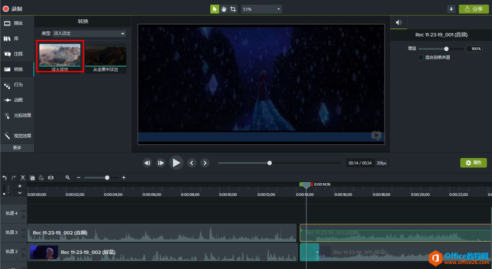Toggle 轨道 3 lock icon
This screenshot has height=269, width=492.
coord(23,236)
